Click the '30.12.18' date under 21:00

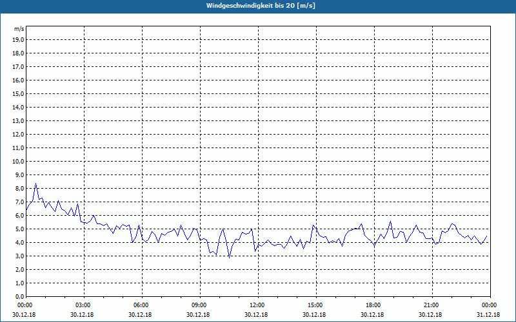point(430,315)
